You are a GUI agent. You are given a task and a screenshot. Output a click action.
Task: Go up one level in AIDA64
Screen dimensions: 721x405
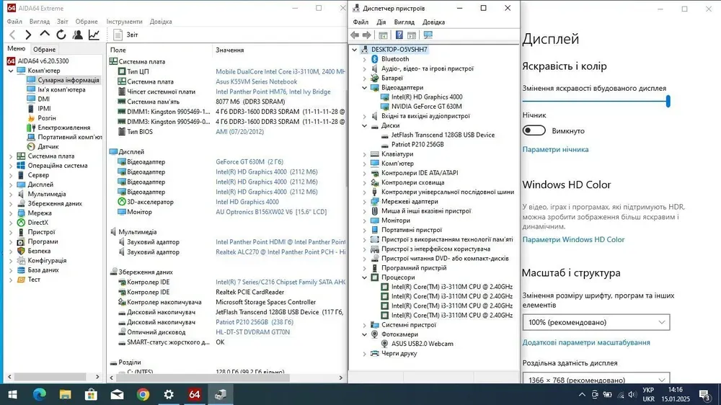45,35
